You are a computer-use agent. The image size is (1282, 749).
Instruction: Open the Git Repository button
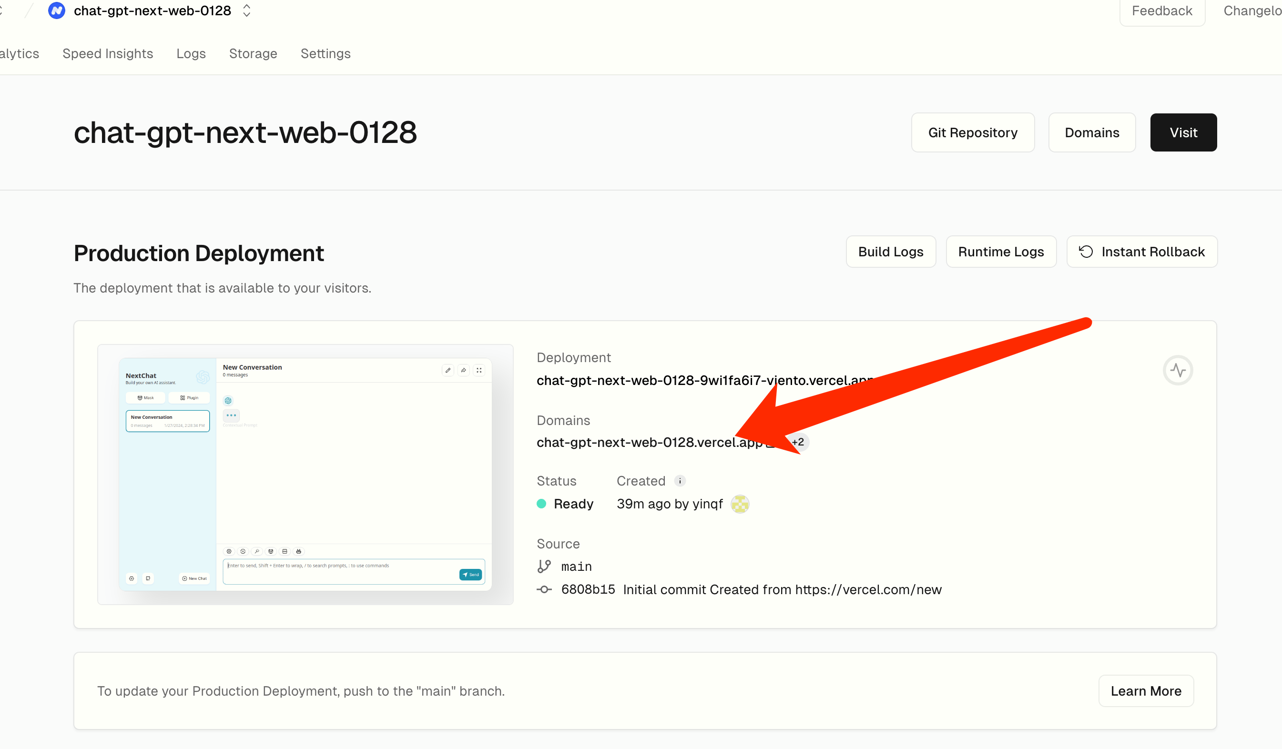click(972, 132)
